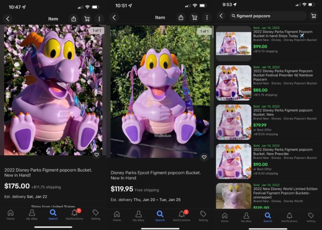Click title '2022 Disney Parks Figment popcorn Bucket. New in Hand!'

point(48,173)
